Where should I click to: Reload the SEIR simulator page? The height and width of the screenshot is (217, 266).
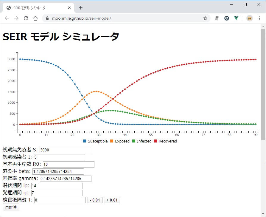tap(26, 18)
